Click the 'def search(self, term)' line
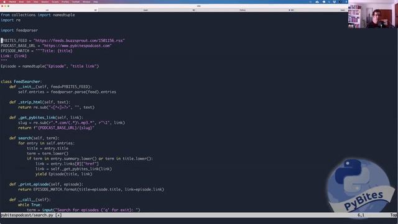This screenshot has width=398, height=224. coord(34,138)
